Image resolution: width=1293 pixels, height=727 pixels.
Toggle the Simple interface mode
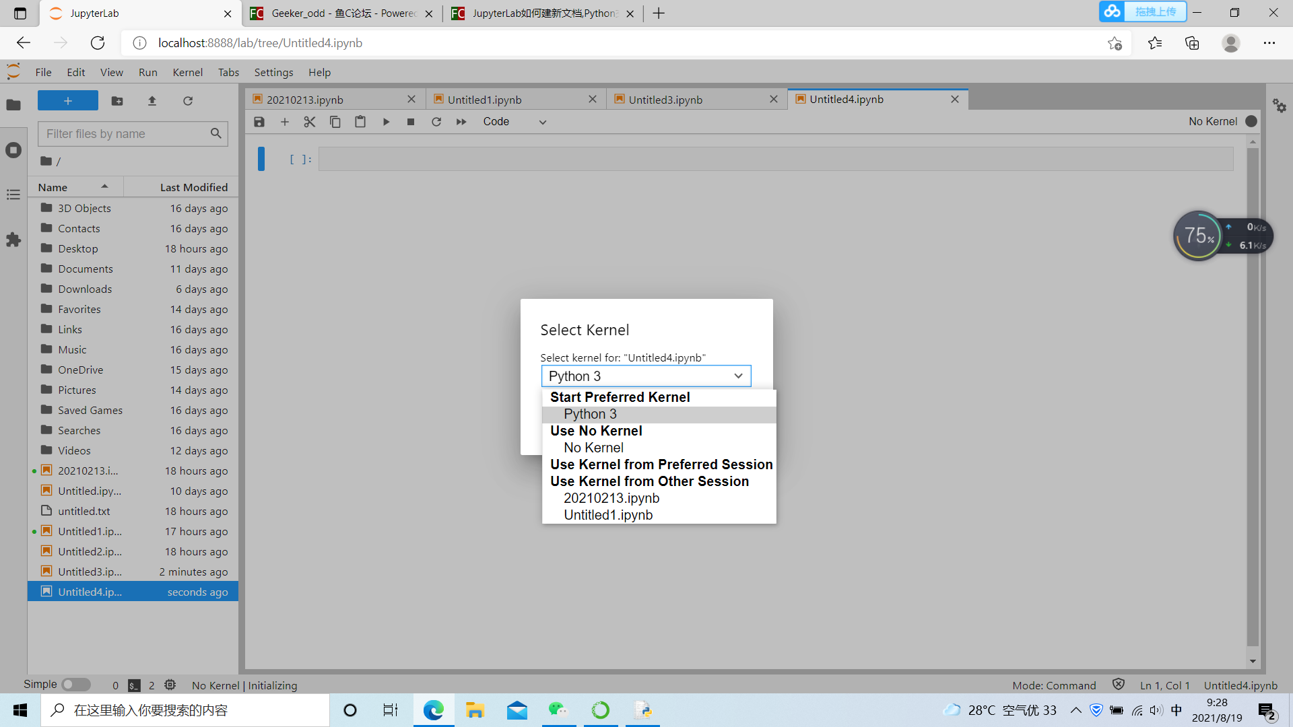coord(75,685)
